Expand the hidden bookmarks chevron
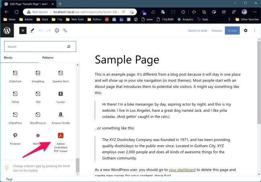Screen dimensions: 261x182 pos(229,19)
